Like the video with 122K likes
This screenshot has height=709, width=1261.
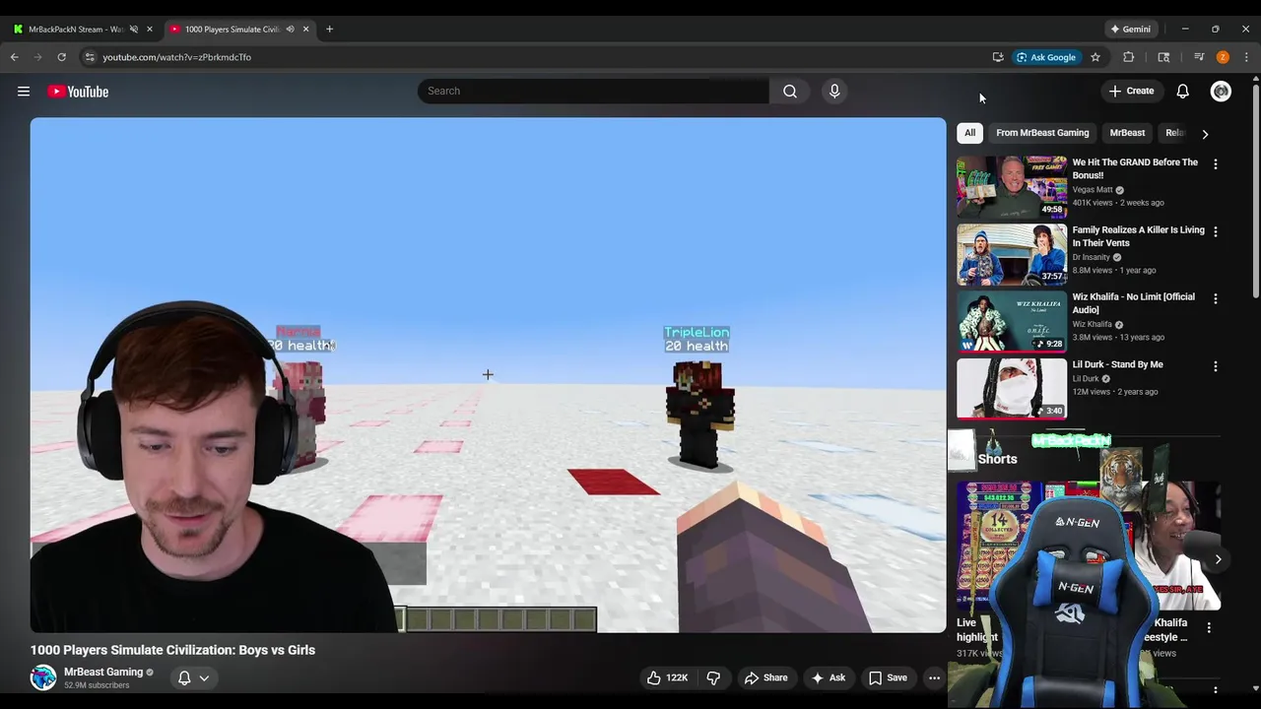[x=667, y=677]
